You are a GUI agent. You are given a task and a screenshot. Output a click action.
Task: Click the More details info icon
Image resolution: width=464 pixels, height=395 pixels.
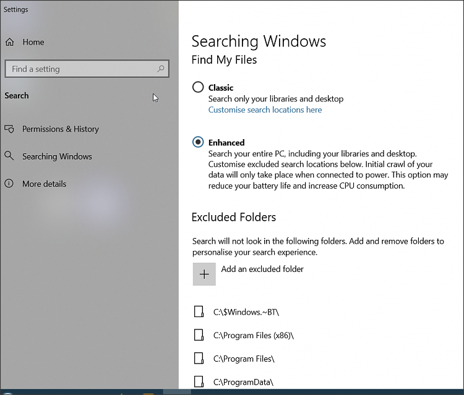coord(9,184)
